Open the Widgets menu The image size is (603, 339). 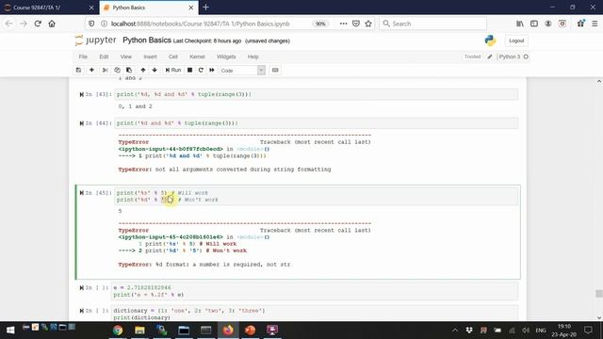pos(226,56)
